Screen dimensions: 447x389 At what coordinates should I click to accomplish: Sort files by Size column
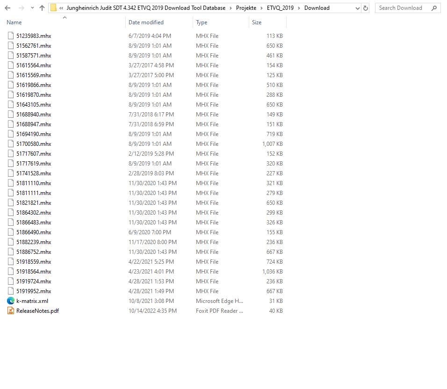click(256, 22)
